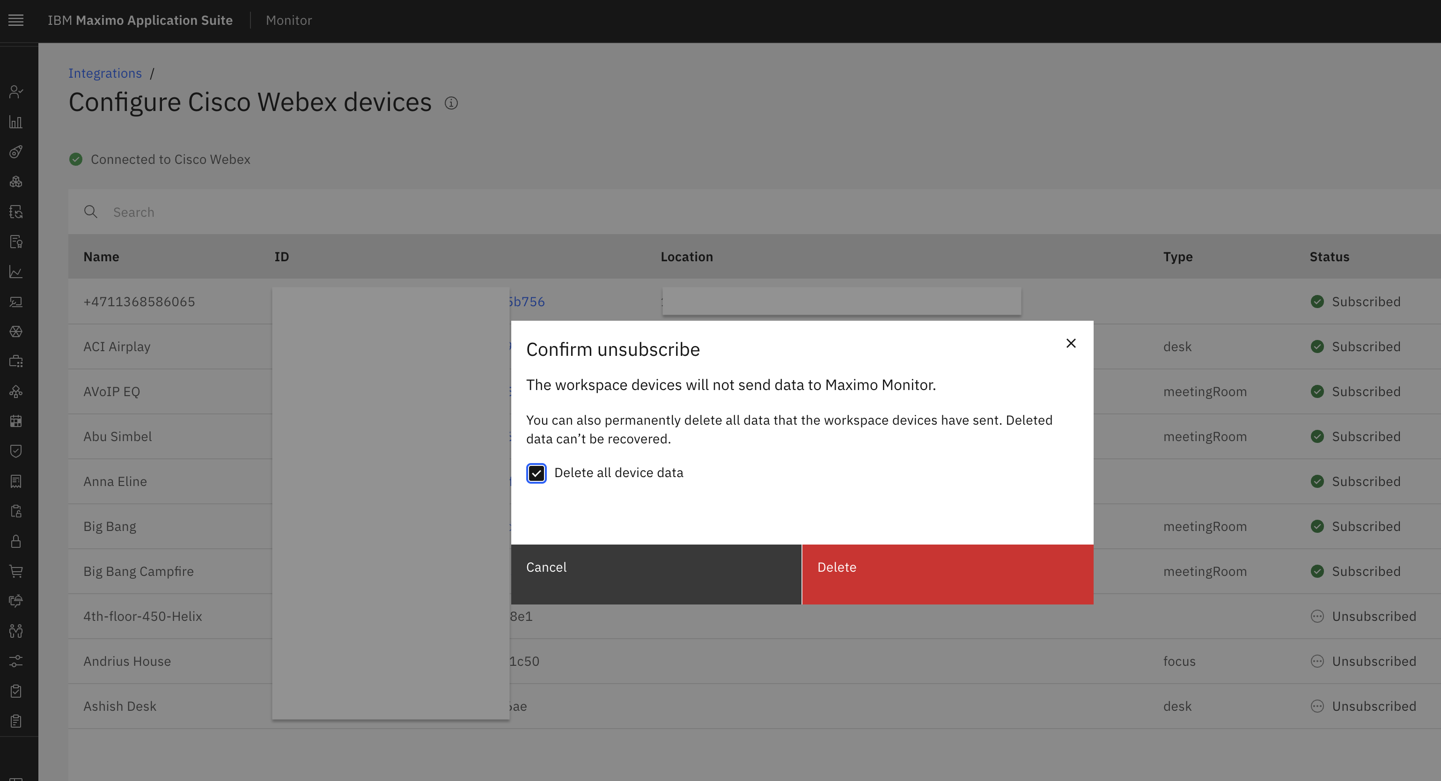Click the notebook sync icon in sidebar
The image size is (1441, 781).
pos(15,212)
